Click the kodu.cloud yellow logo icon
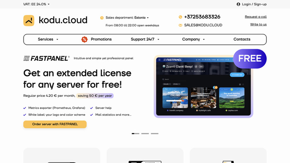 [x=29, y=21]
